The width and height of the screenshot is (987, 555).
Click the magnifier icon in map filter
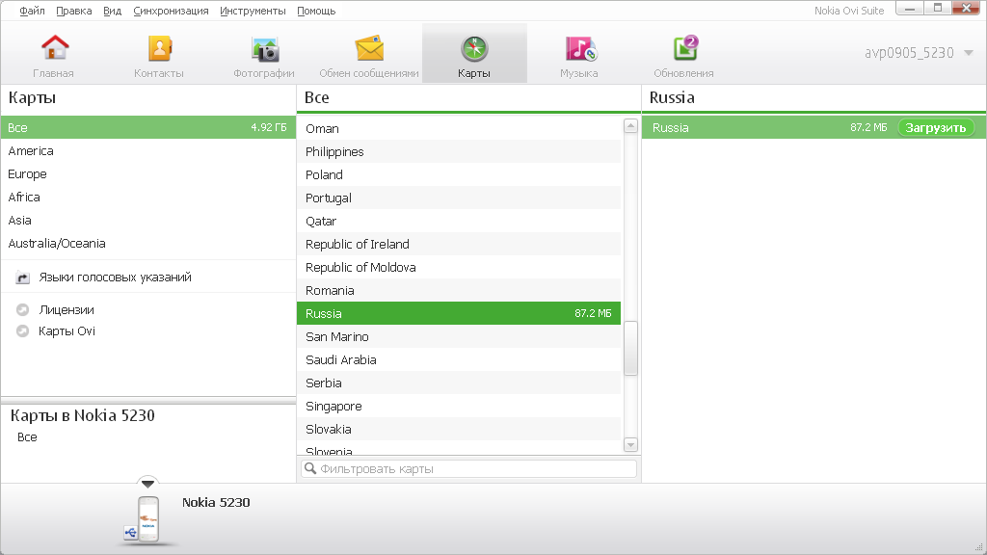tap(310, 468)
